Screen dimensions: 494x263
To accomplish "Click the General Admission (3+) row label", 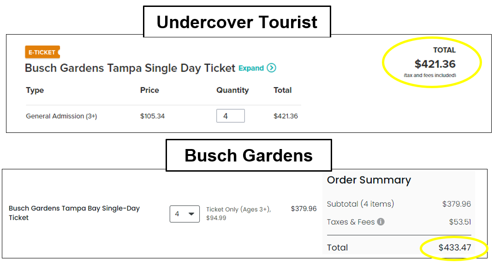I will (61, 116).
